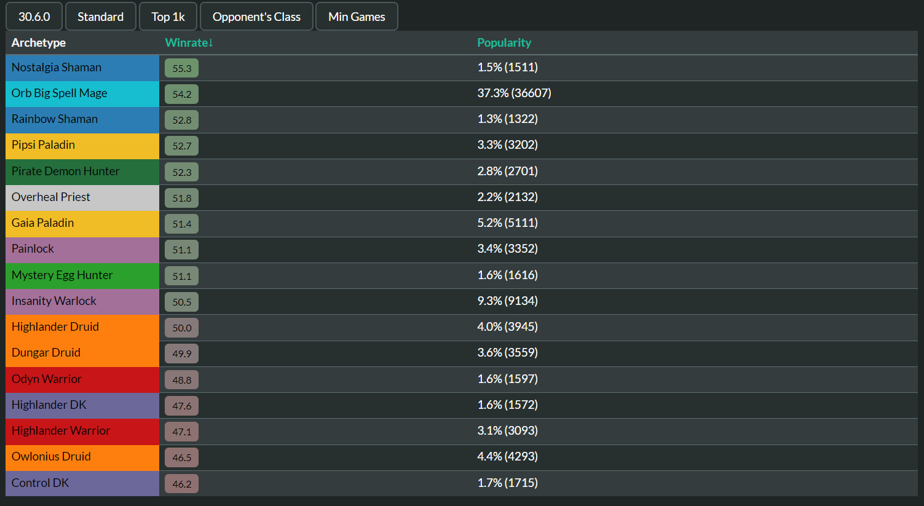Click the 52.3 winrate badge
Image resolution: width=924 pixels, height=506 pixels.
[x=181, y=172]
